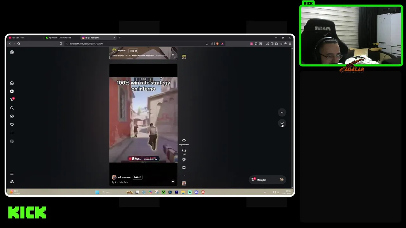Open the profile avatar in the sidebar
This screenshot has width=406, height=228.
(x=12, y=141)
